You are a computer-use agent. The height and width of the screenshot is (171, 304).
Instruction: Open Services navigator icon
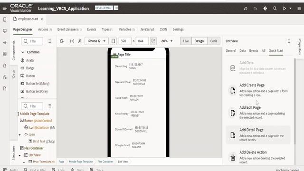5,42
